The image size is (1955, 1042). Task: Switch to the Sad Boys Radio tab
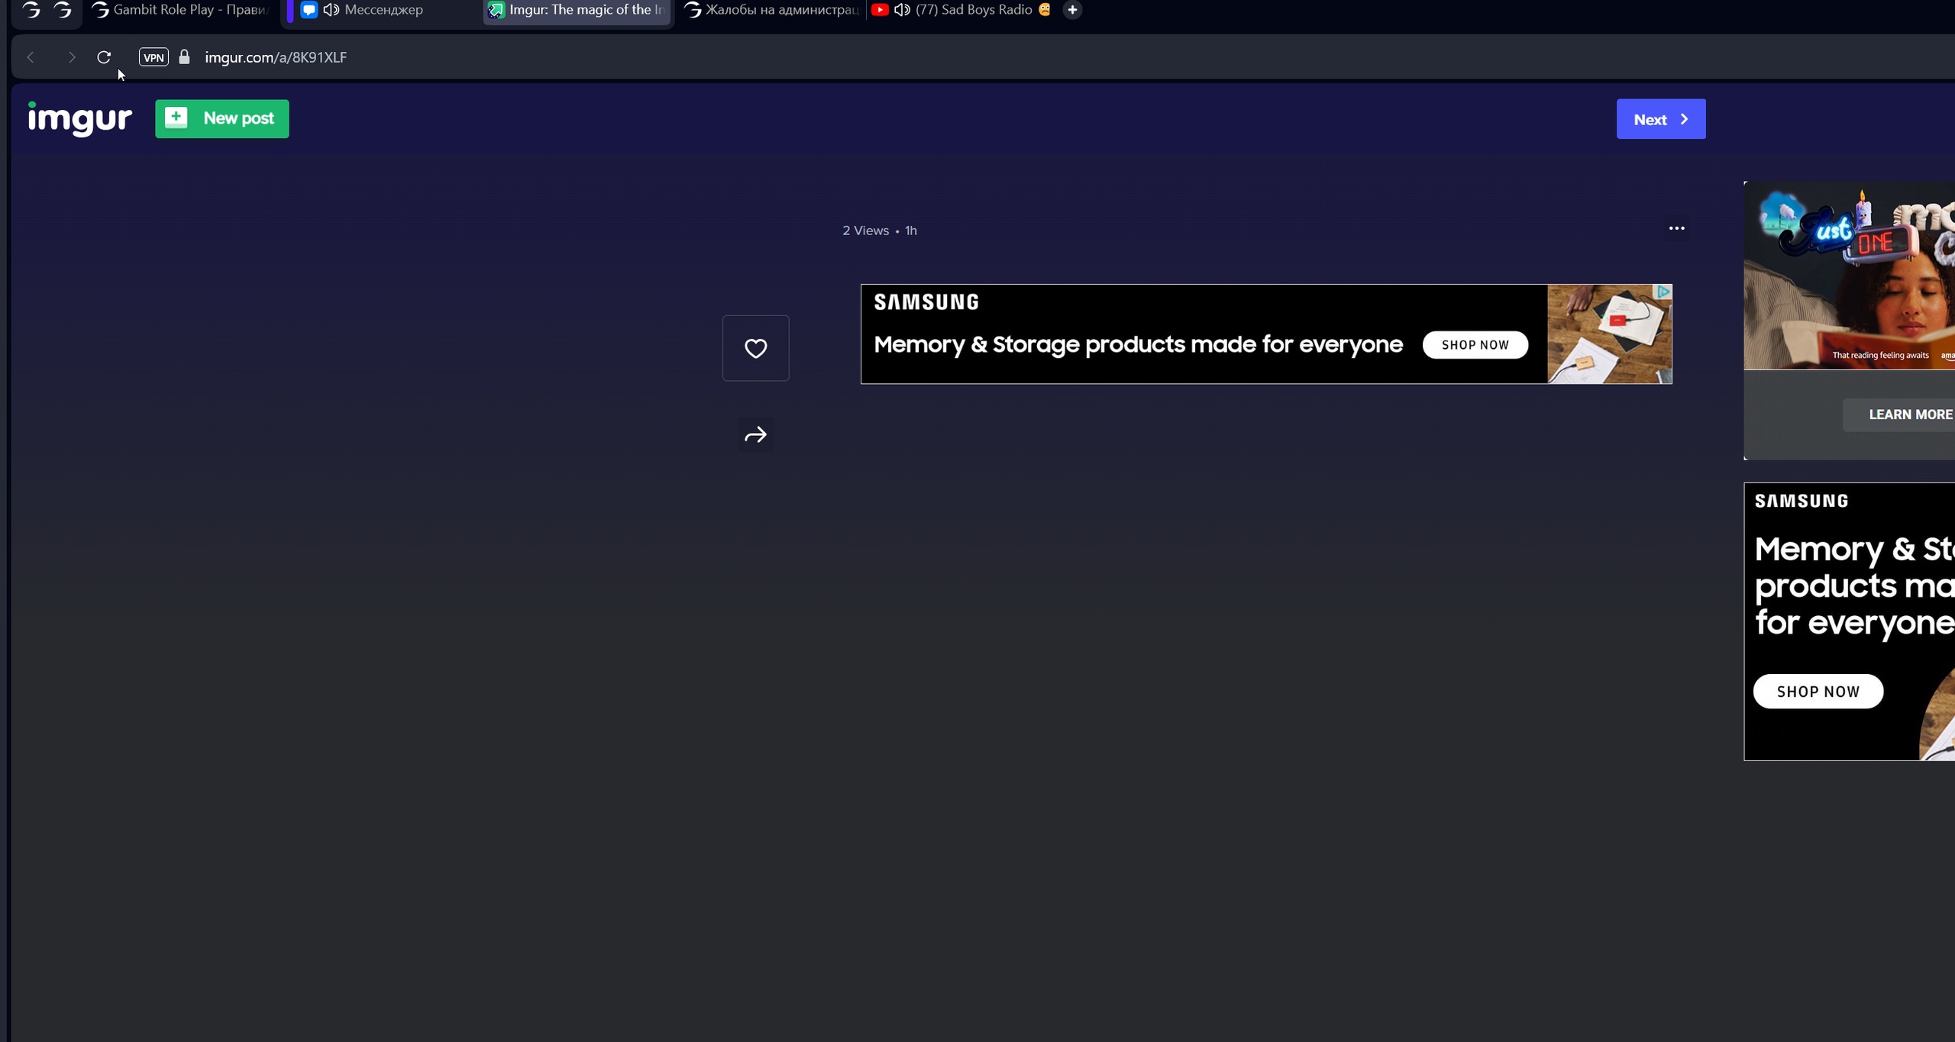coord(974,10)
